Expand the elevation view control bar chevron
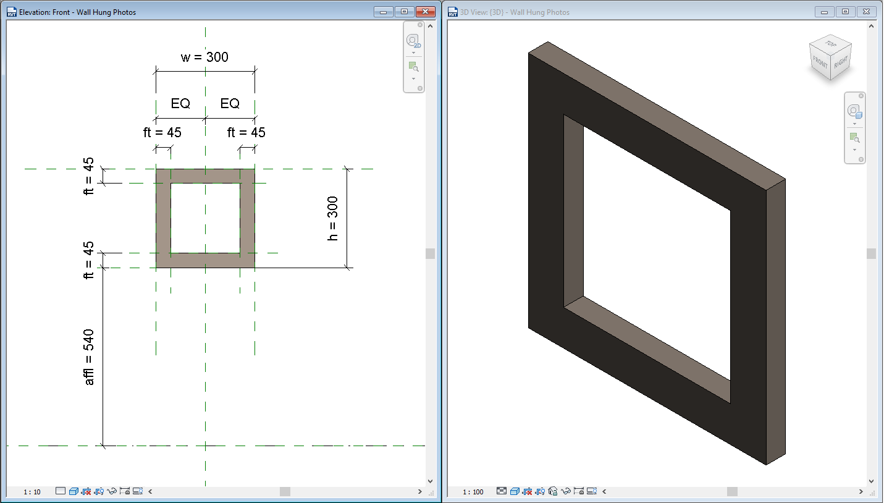884x503 pixels. coord(150,491)
